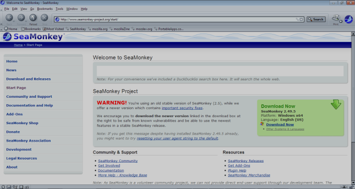This screenshot has height=189, width=355.
Task: Open the mozdev.org bookmark
Action: point(142,29)
